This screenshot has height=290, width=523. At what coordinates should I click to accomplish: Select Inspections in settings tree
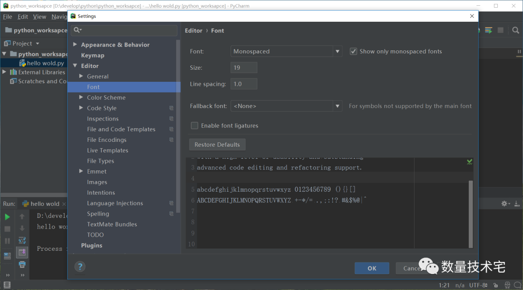[x=103, y=119]
